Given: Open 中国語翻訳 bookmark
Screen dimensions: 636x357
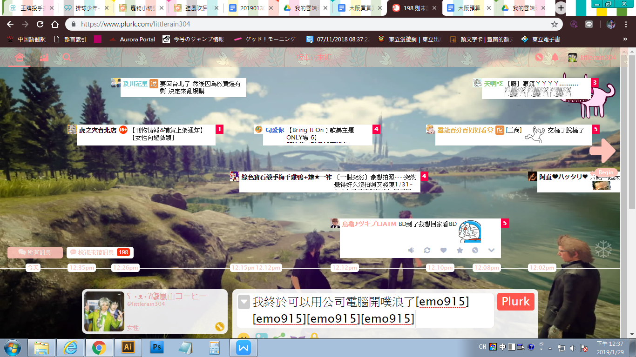Looking at the screenshot, I should pyautogui.click(x=26, y=40).
